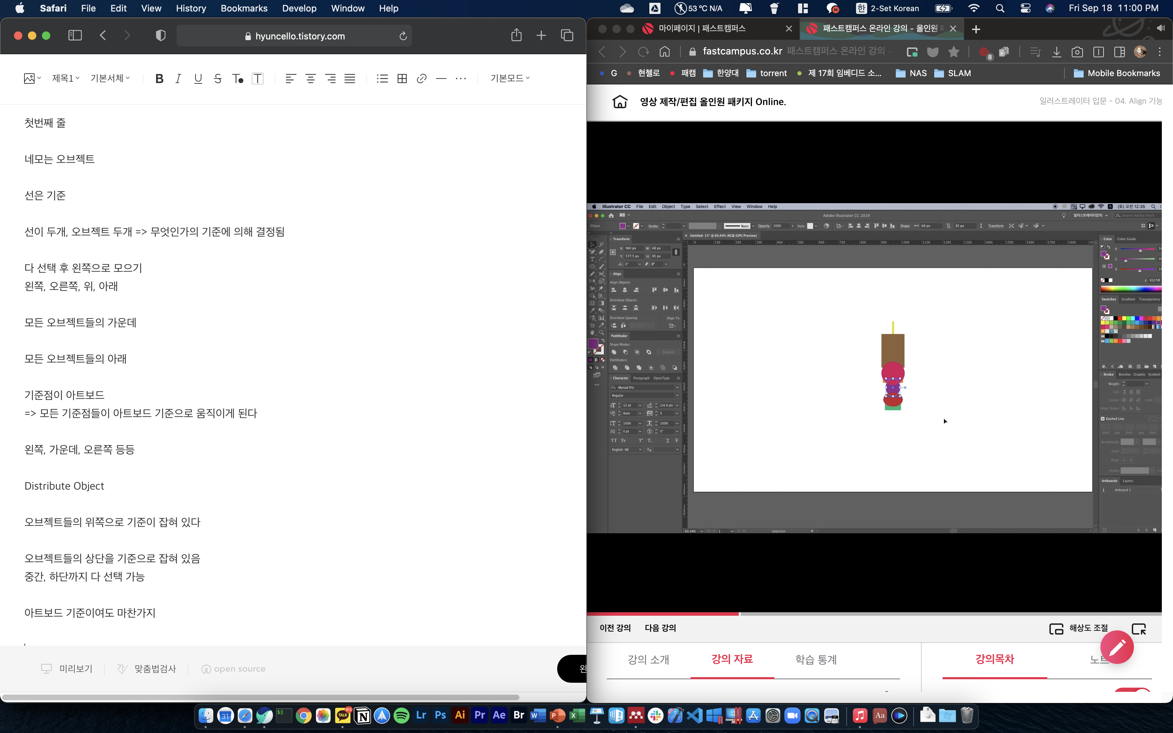Screen dimensions: 1173x733
Task: Click the video progress bar
Action: pos(872,614)
